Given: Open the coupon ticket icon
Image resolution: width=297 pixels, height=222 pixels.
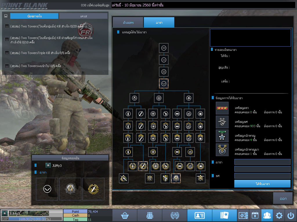Looking at the screenshot, I should (x=243, y=215).
